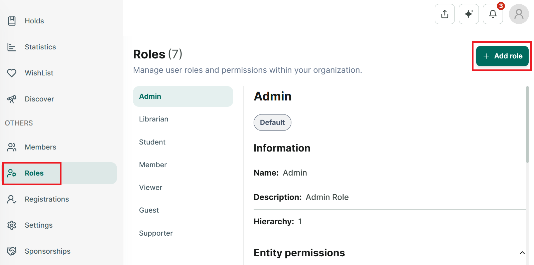Open notifications bell with 3 badge

click(x=493, y=14)
